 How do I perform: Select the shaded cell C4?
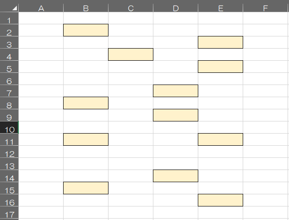130,54
